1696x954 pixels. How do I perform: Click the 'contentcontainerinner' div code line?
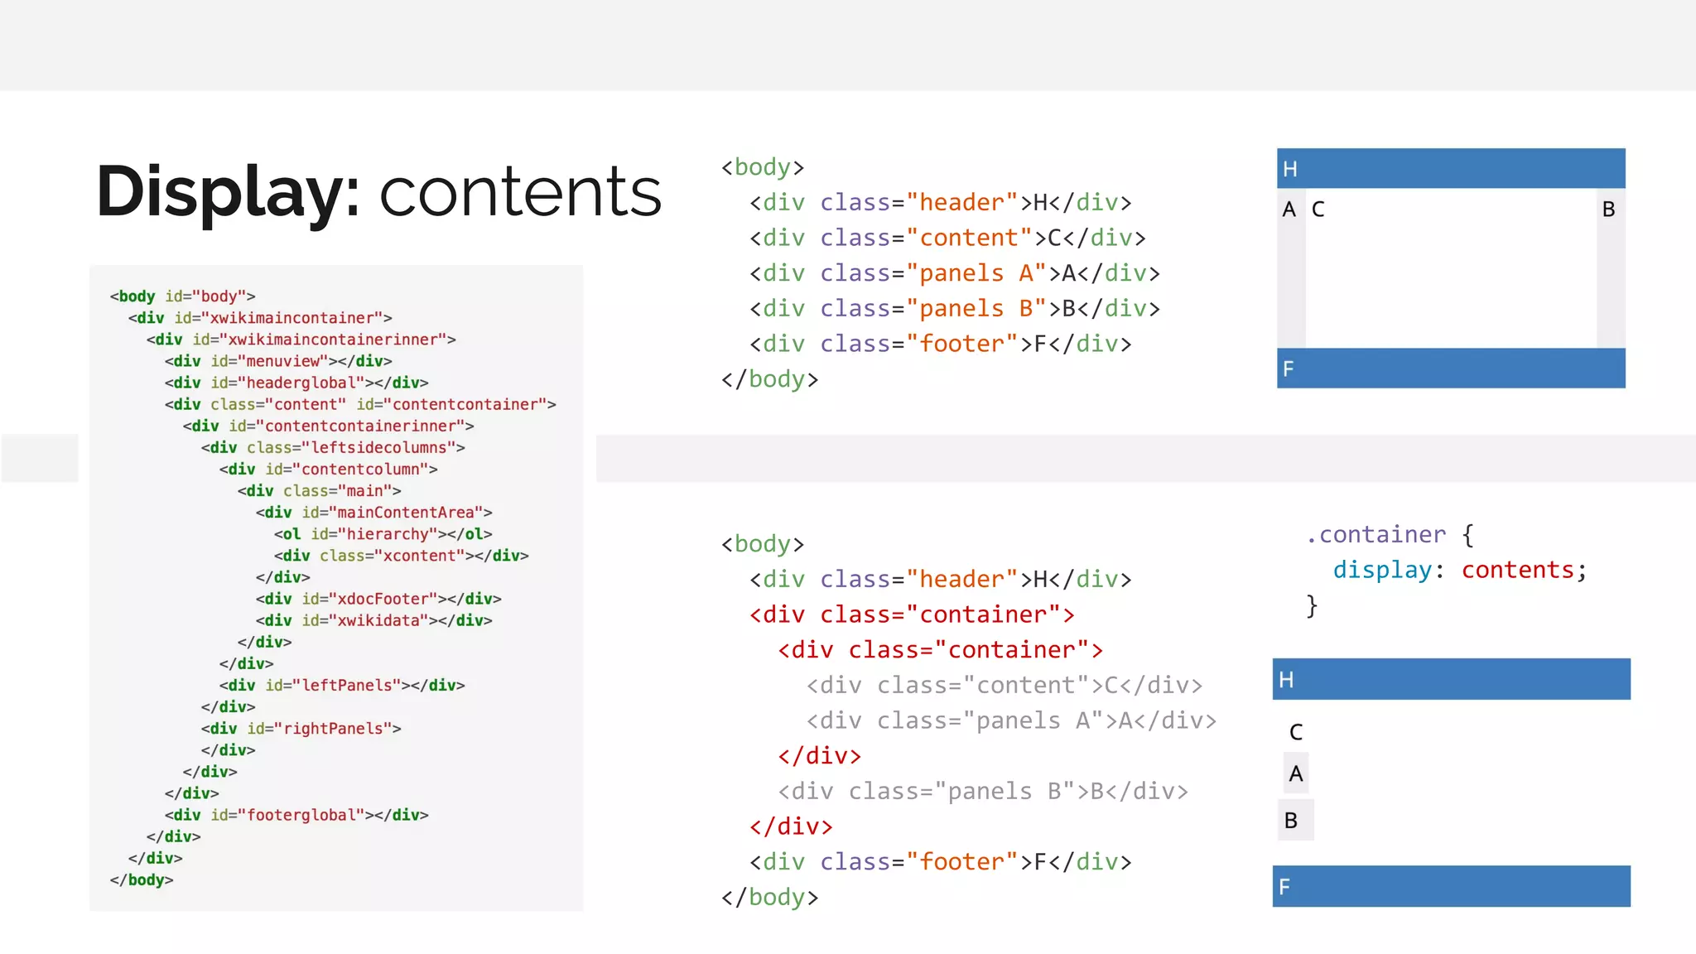[329, 426]
